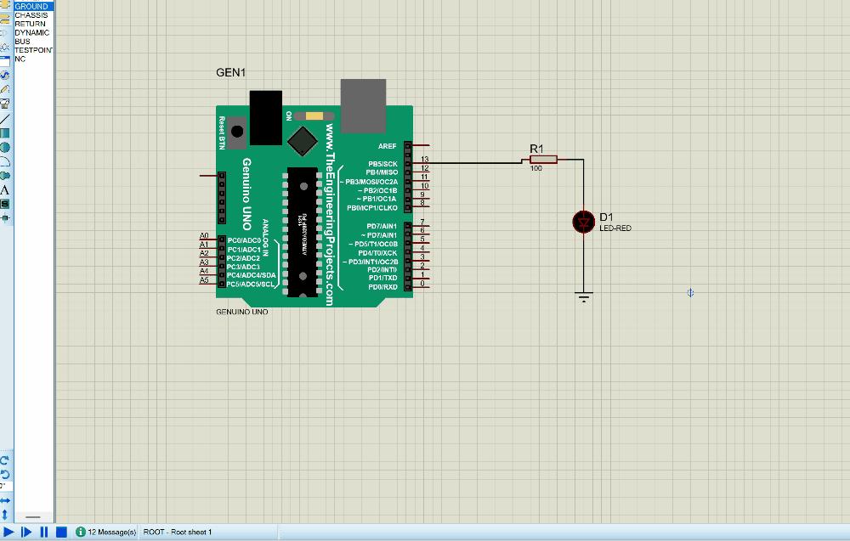
Task: Select 2D graphics symbol tool
Action: tap(5, 204)
